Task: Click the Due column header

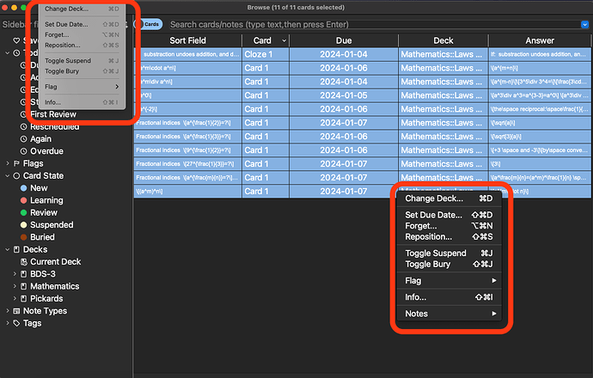Action: (344, 40)
